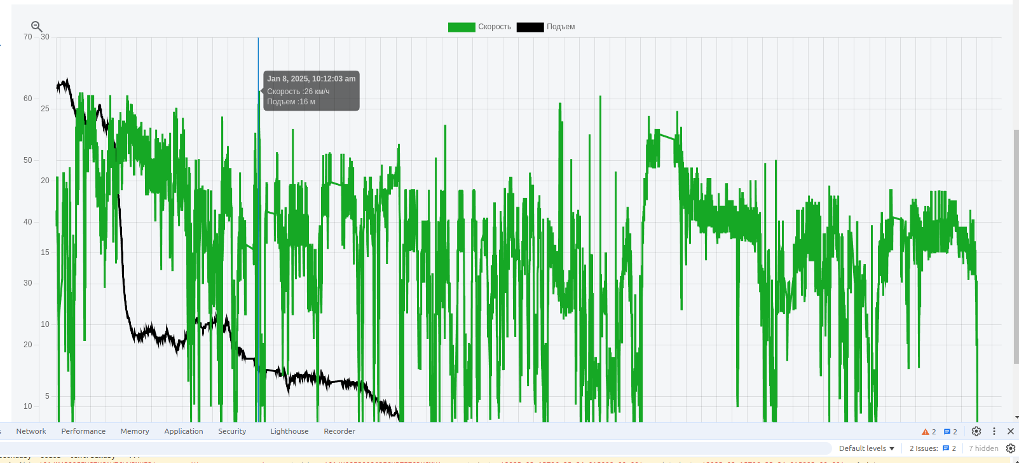Click the black Подъем legend color box
The height and width of the screenshot is (463, 1019).
coord(530,27)
